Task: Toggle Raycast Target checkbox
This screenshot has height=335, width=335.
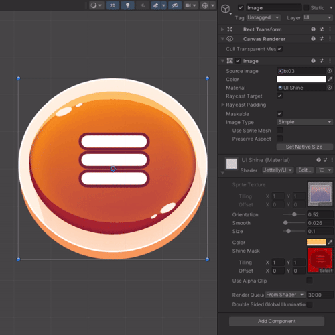Action: click(x=279, y=96)
